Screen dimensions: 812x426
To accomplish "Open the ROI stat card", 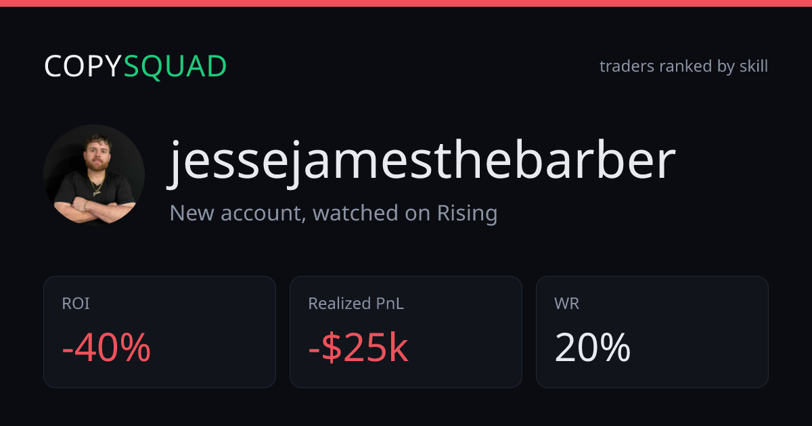I will point(160,332).
